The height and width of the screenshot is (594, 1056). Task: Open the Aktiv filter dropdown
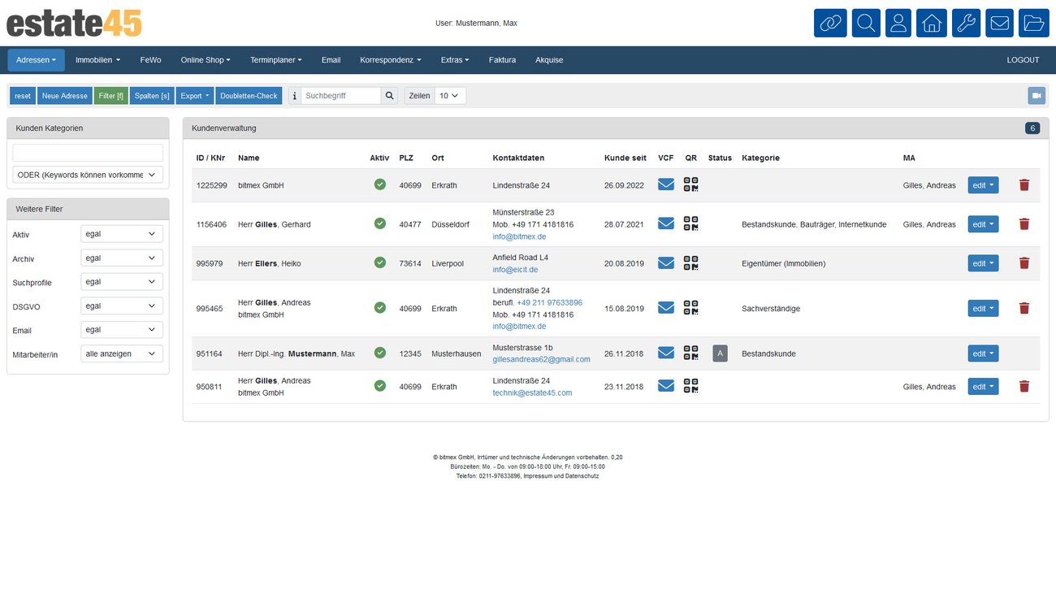coord(122,234)
